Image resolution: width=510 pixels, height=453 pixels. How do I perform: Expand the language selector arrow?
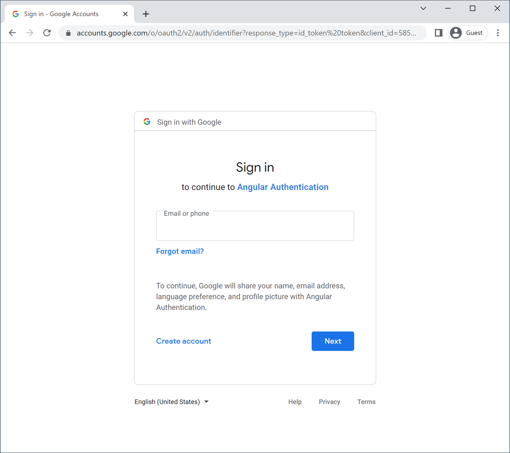[x=206, y=402]
